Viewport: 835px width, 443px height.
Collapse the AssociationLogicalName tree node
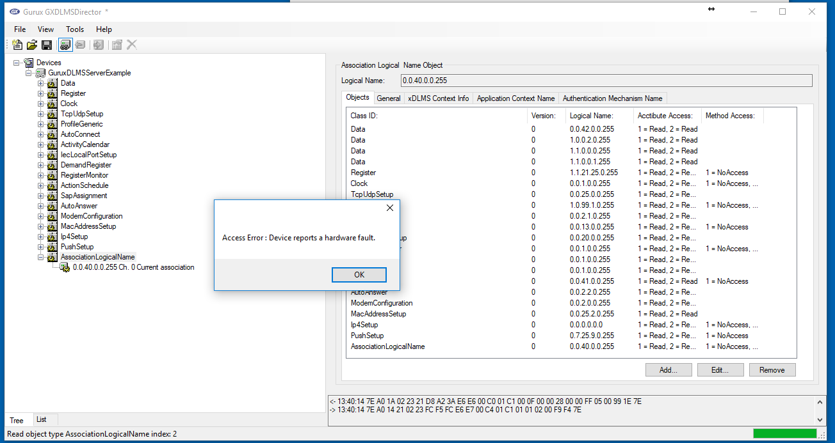tap(41, 257)
